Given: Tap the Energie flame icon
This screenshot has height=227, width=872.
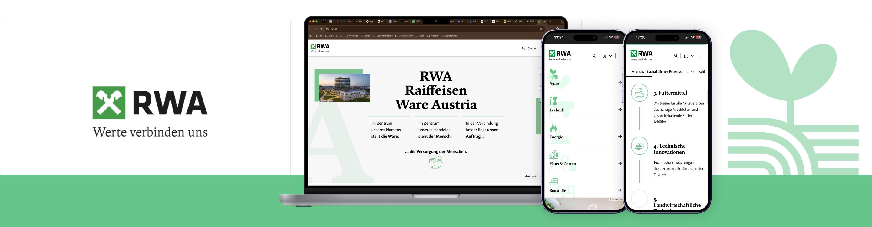Looking at the screenshot, I should click(x=553, y=127).
